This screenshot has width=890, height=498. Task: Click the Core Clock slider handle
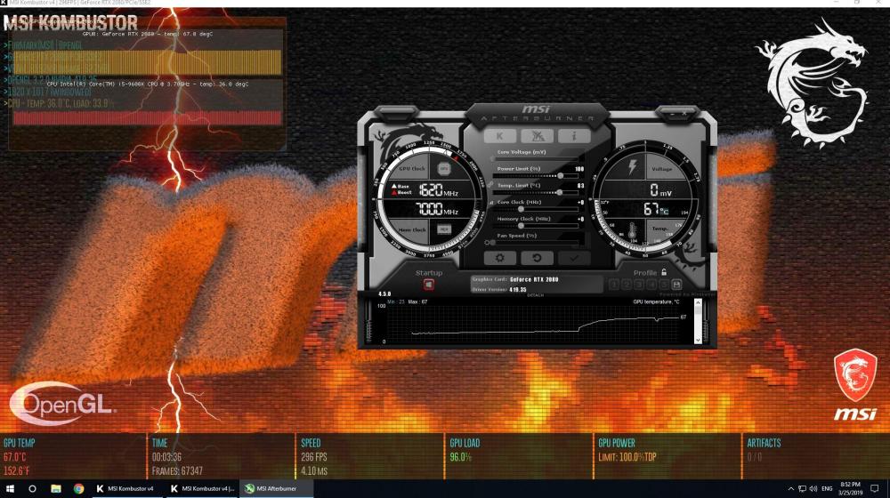[521, 209]
